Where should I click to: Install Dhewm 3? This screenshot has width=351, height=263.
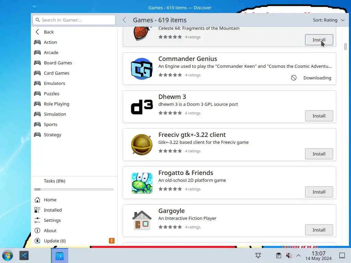click(319, 116)
